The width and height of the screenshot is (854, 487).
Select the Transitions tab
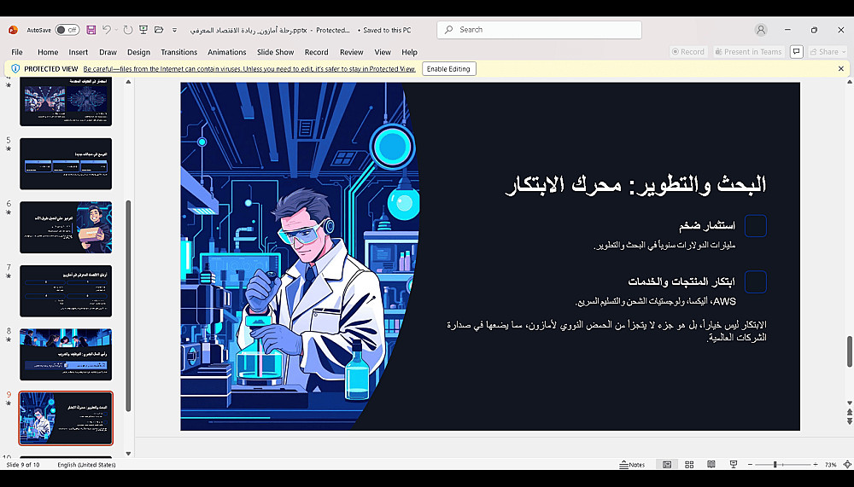pyautogui.click(x=178, y=52)
